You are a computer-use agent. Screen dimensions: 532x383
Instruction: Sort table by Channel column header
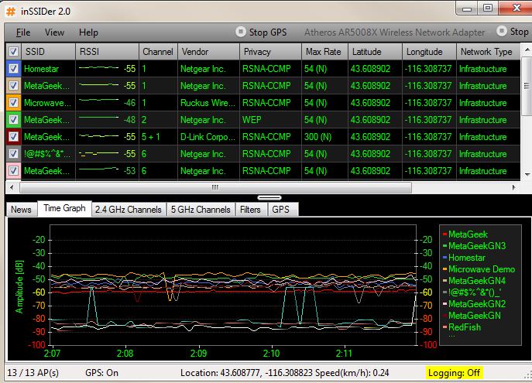(157, 52)
